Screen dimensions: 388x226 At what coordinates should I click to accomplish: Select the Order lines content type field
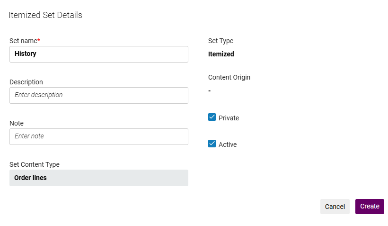click(x=98, y=178)
